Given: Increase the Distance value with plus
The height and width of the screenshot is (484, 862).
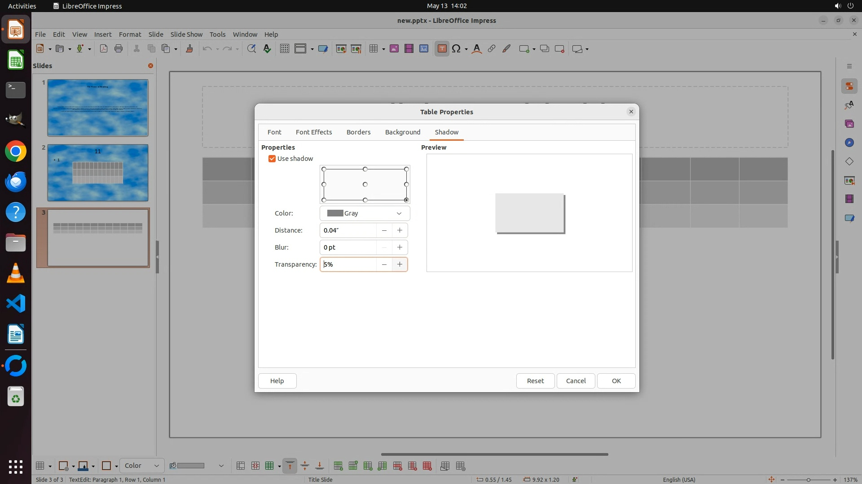Looking at the screenshot, I should [400, 230].
